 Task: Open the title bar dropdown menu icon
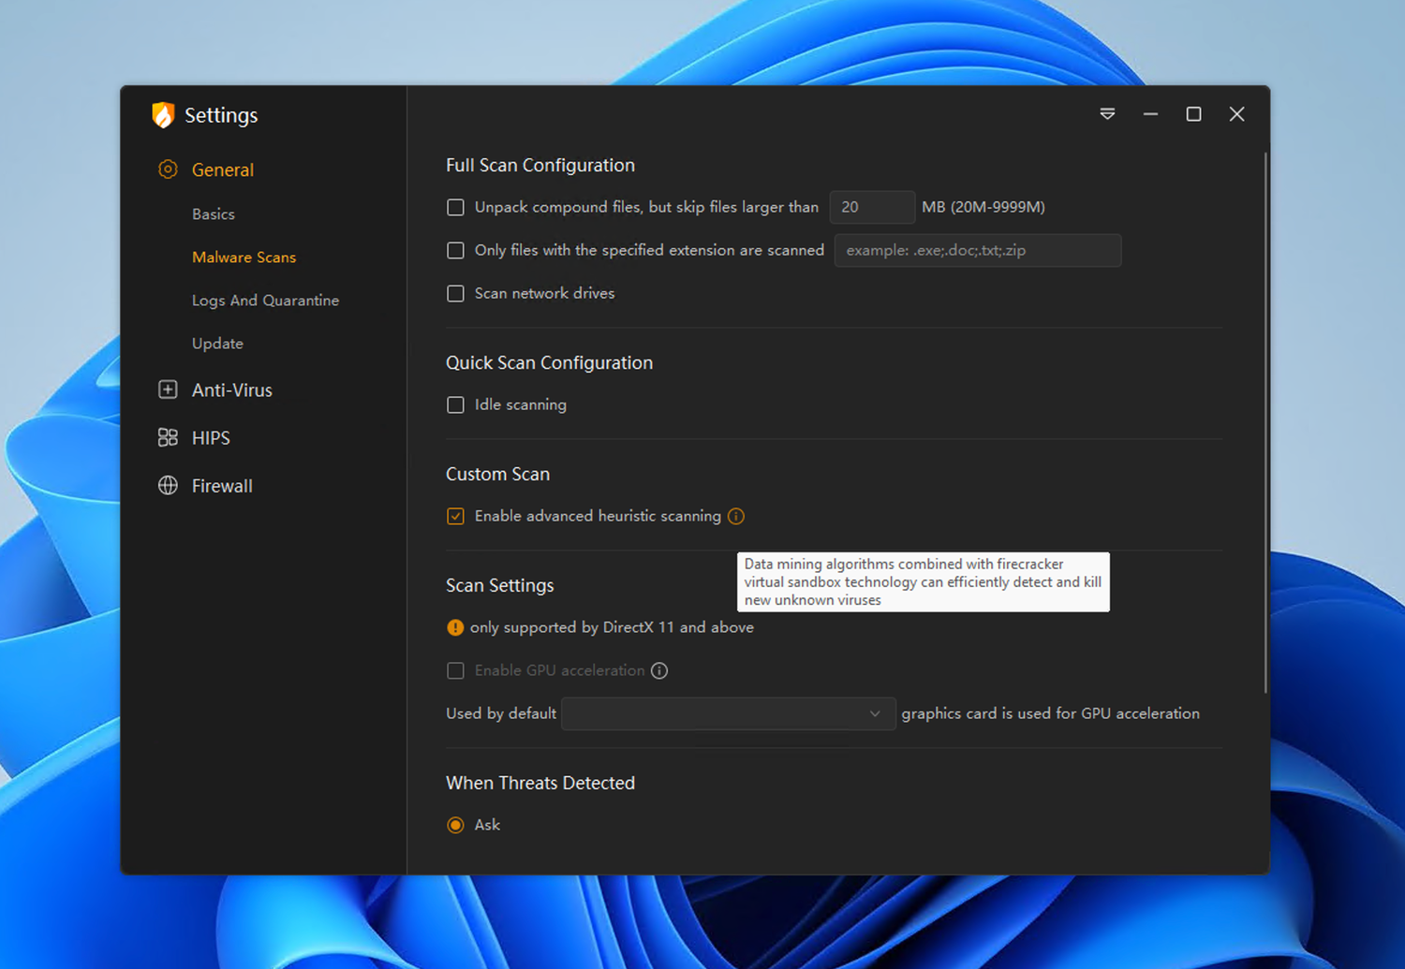tap(1107, 114)
